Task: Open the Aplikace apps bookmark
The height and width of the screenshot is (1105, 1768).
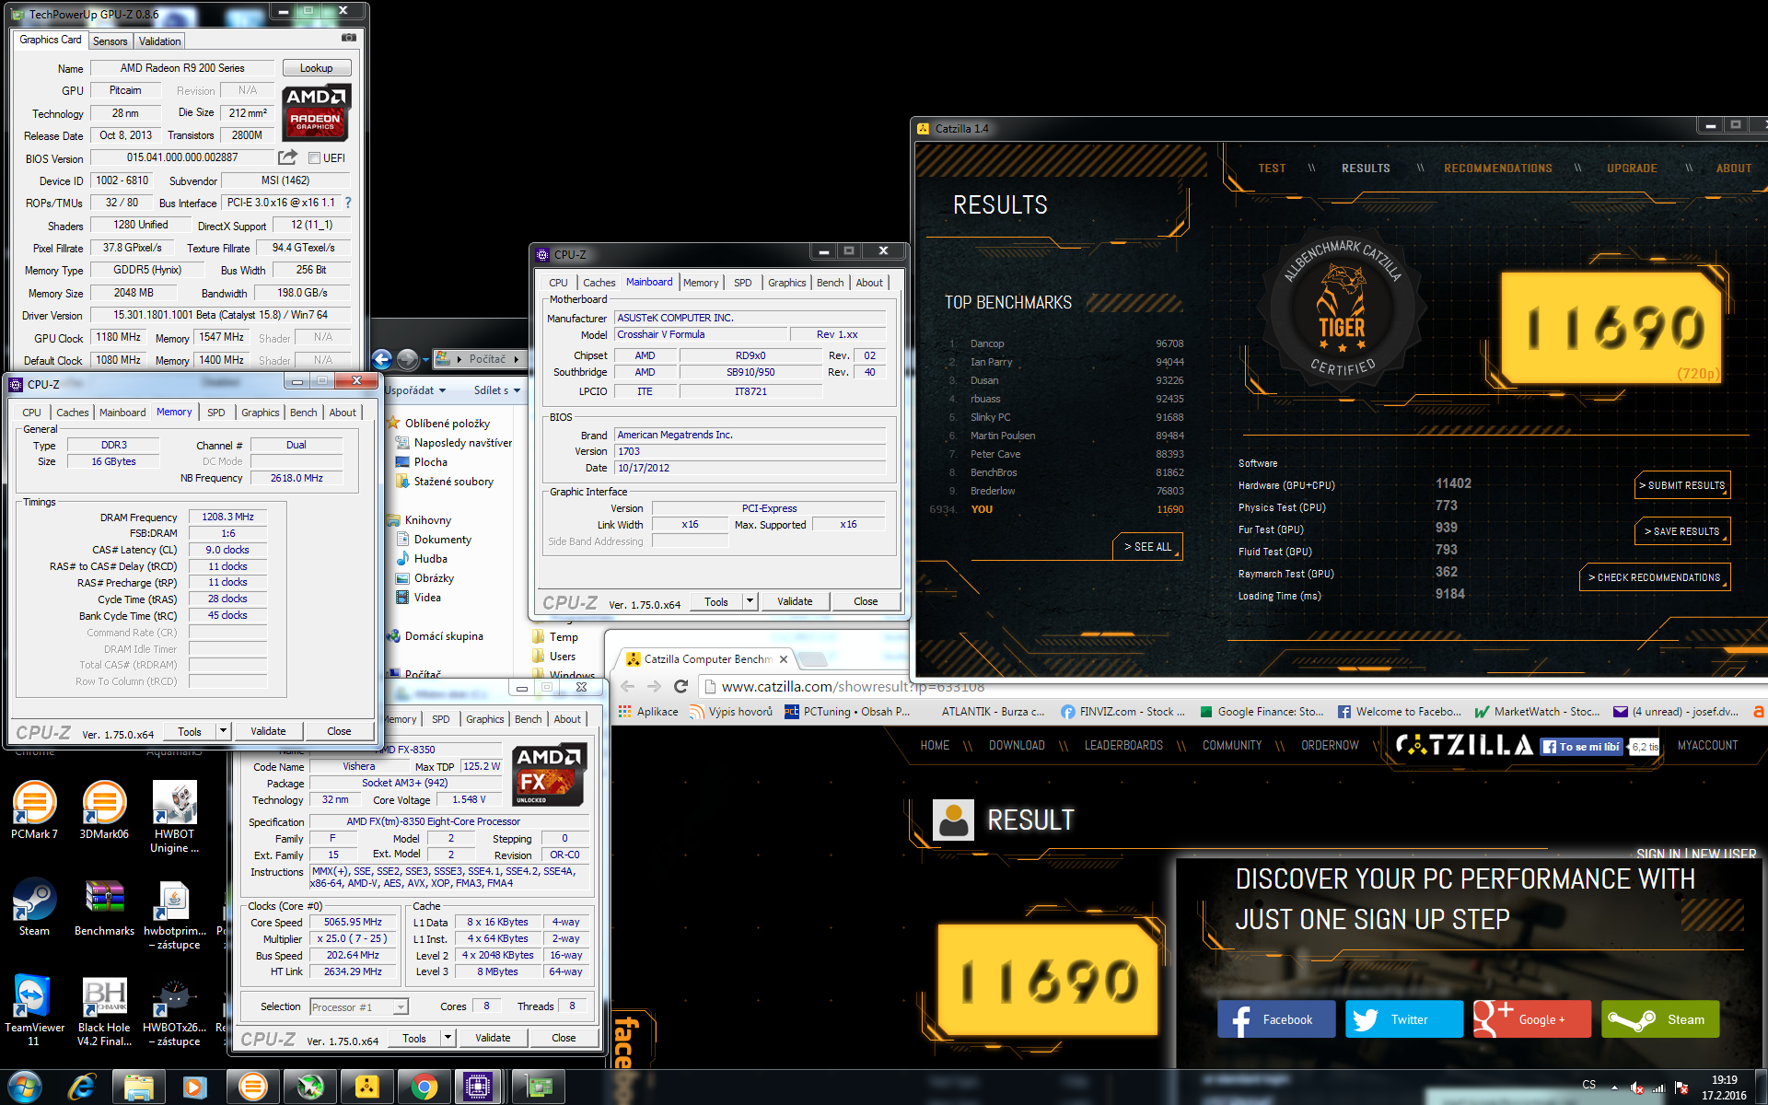Action: coord(649,712)
